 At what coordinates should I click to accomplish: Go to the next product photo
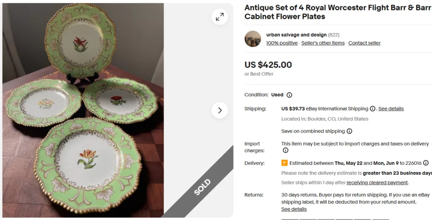[219, 110]
